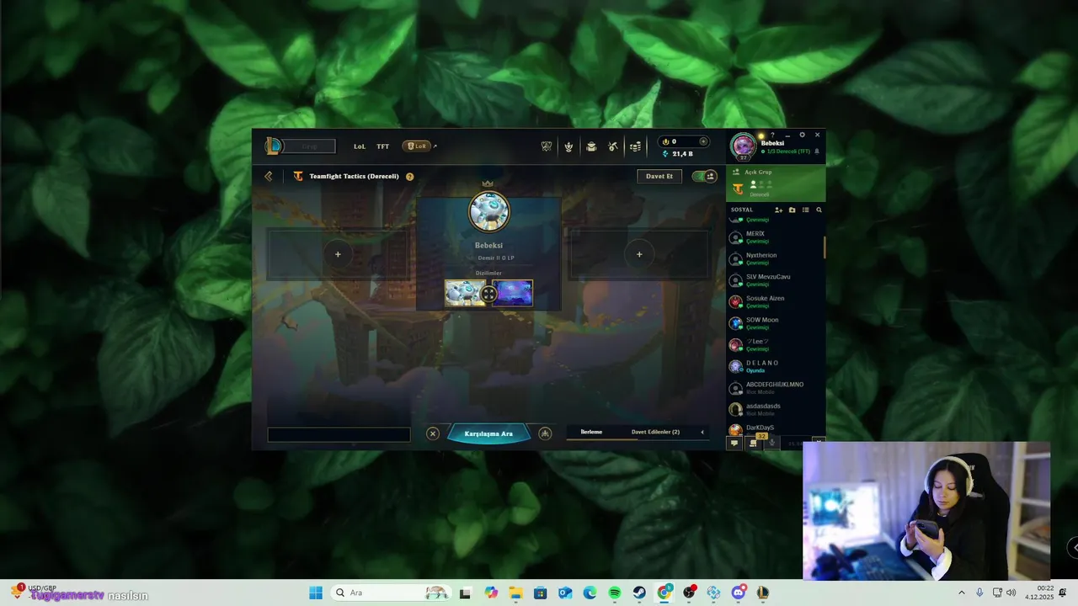Switch to the TFT tab
This screenshot has width=1078, height=606.
[x=383, y=146]
